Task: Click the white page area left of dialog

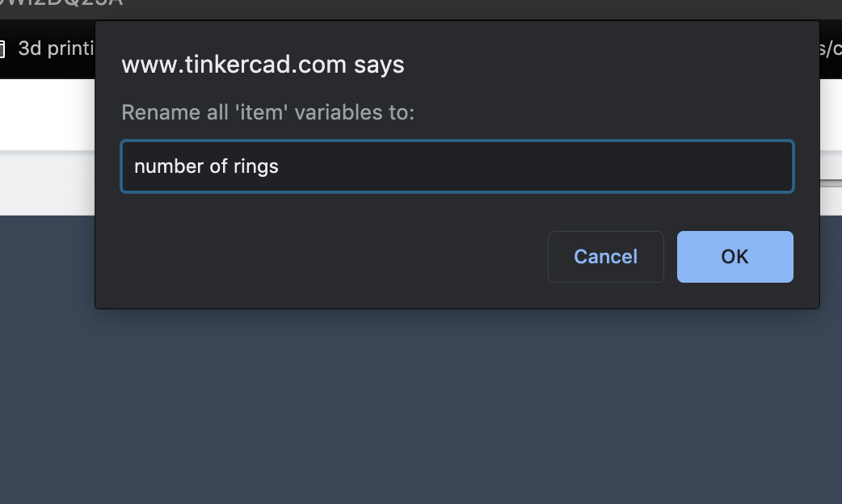Action: 47,113
